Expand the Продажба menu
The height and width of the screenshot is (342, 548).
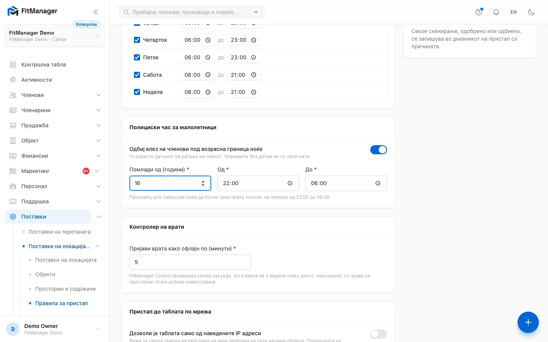pos(99,125)
